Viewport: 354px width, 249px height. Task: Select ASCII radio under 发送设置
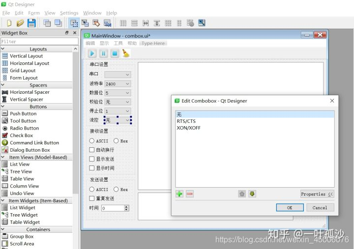pyautogui.click(x=91, y=189)
